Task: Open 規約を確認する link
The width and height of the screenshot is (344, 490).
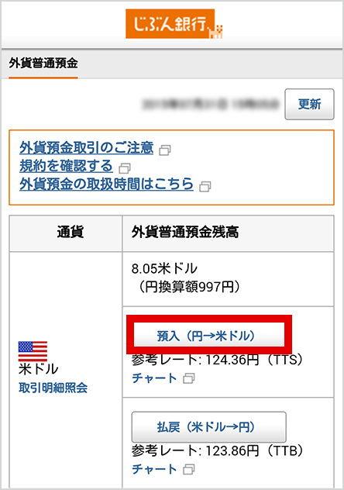Action: coord(66,166)
